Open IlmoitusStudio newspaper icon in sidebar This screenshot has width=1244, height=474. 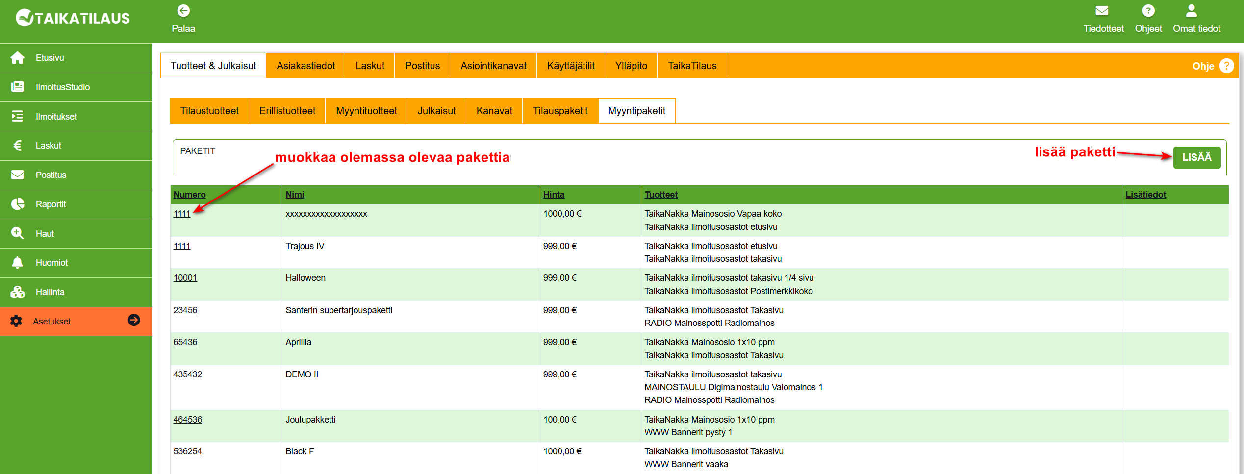tap(18, 87)
